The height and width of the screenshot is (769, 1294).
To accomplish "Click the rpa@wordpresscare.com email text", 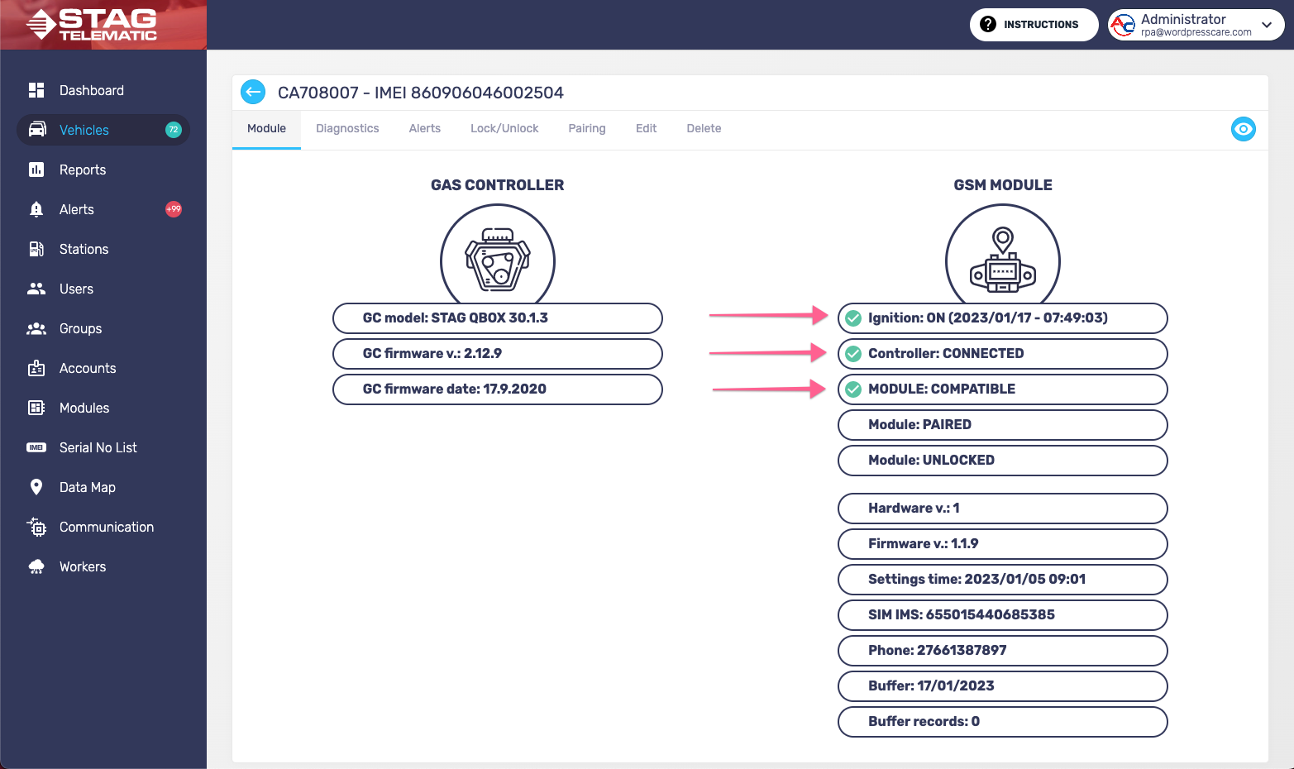I will [x=1196, y=33].
